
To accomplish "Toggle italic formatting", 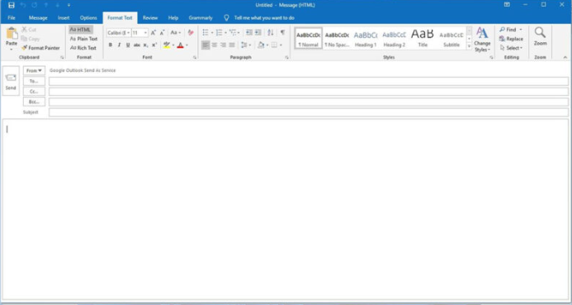I will [x=120, y=45].
